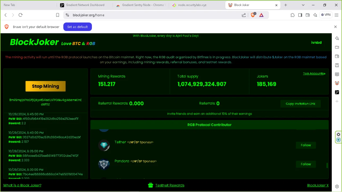Open the Bookmarks icon in sidebar
This screenshot has height=192, width=342.
point(337,65)
